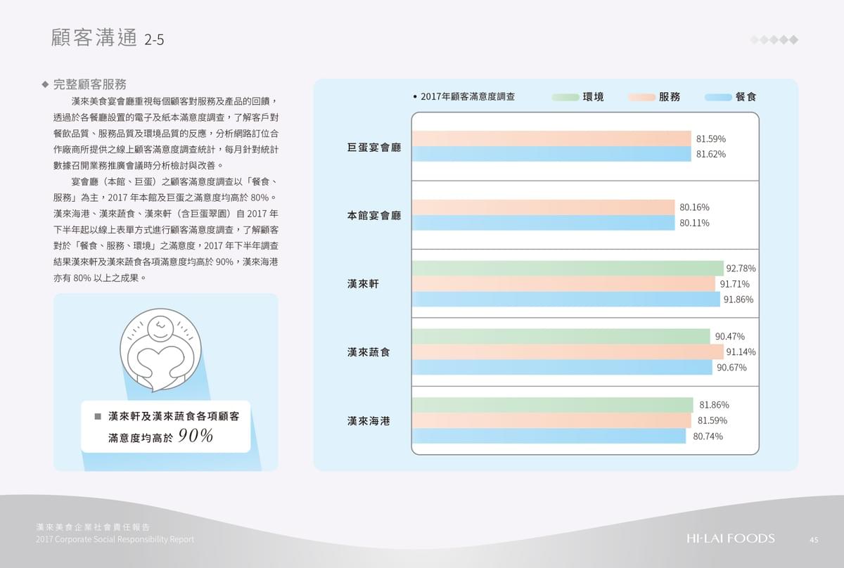Click the blue 餐食 legend swatch
Screen dimensions: 844x568
pyautogui.click(x=719, y=97)
